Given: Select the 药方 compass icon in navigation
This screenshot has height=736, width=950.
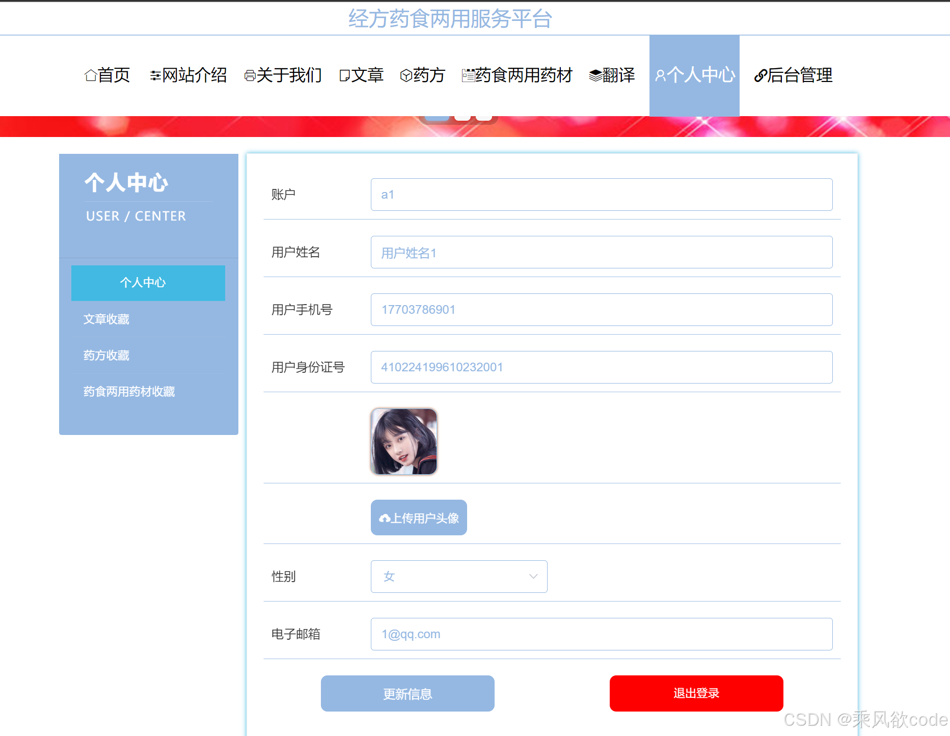Looking at the screenshot, I should tap(405, 75).
